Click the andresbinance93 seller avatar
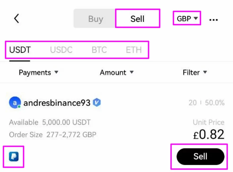The image size is (233, 172). (15, 103)
